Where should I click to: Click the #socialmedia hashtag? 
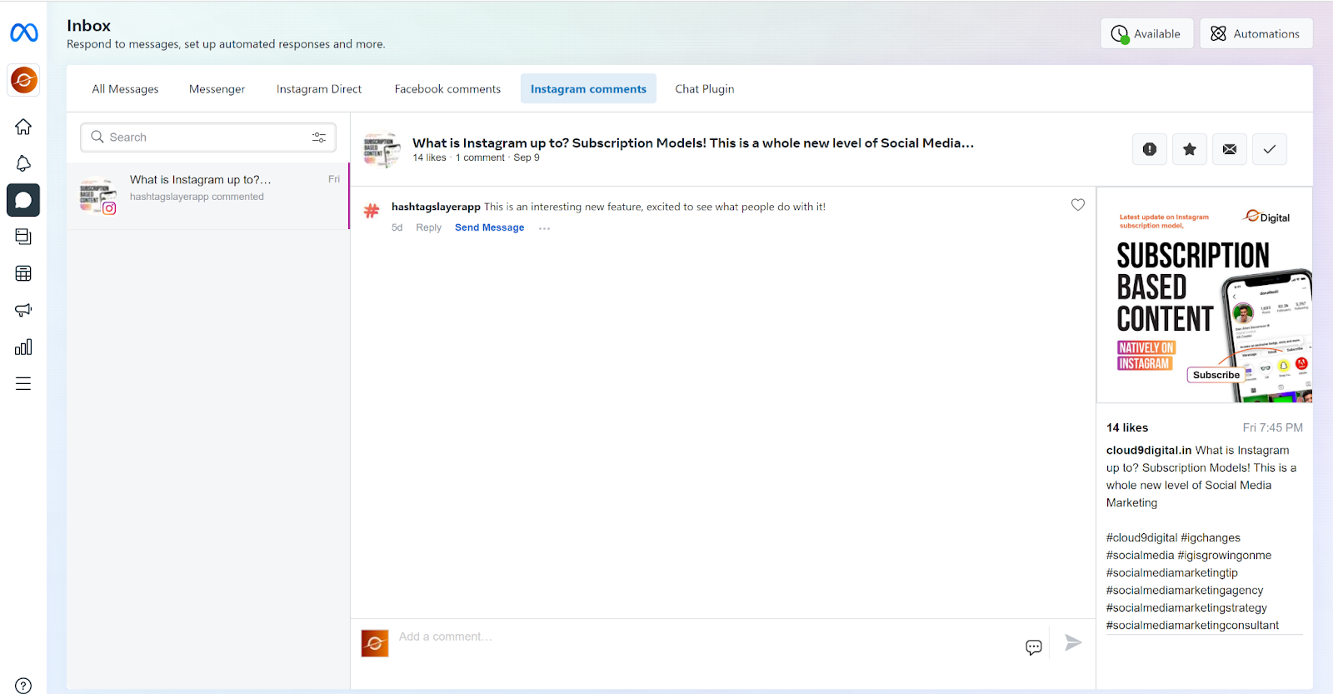pyautogui.click(x=1141, y=555)
